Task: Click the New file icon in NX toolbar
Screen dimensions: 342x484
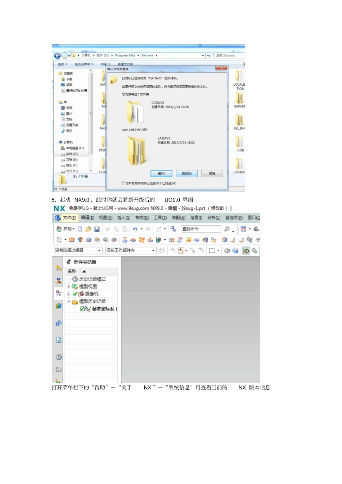Action: tap(80, 229)
